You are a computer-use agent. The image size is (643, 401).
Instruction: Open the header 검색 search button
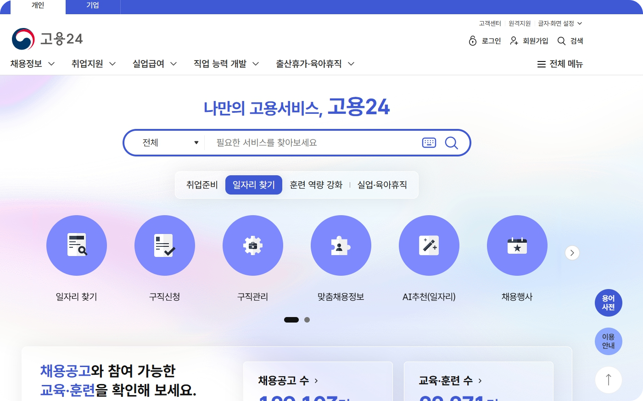pyautogui.click(x=570, y=41)
